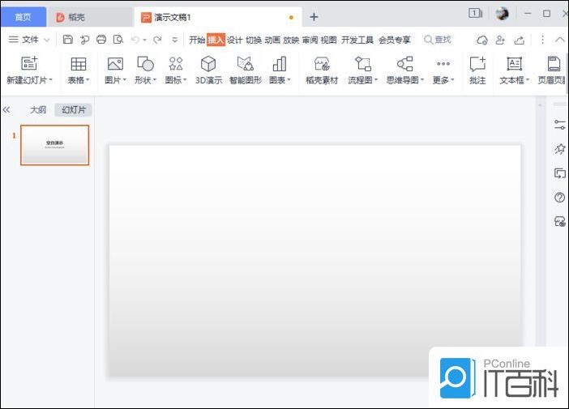Viewport: 569px width, 409px height.
Task: Select slide 1 thumbnail
Action: click(55, 145)
